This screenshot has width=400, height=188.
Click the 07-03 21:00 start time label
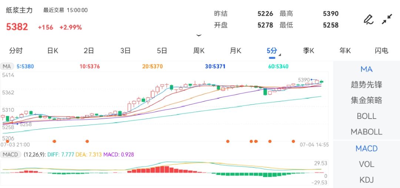[x=15, y=145]
